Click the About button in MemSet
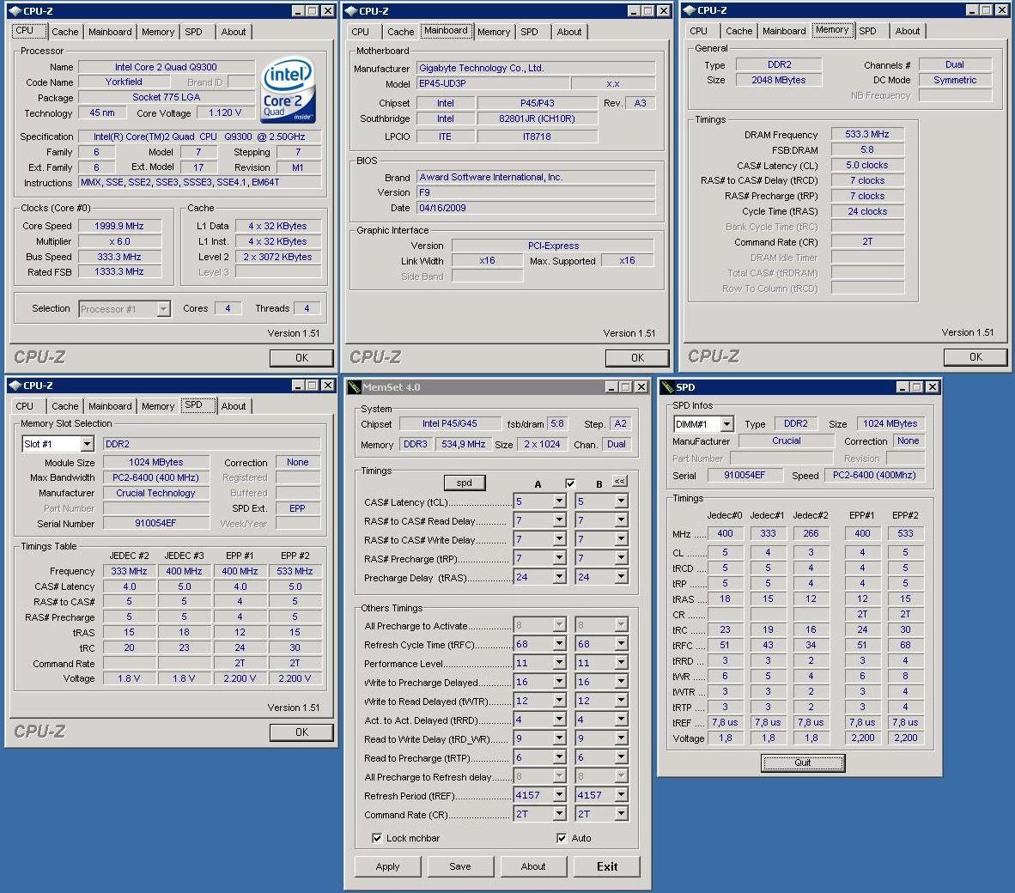This screenshot has height=893, width=1015. click(533, 866)
